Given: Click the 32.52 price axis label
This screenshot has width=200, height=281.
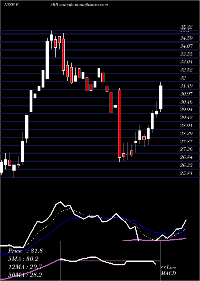Looking at the screenshot, I should pyautogui.click(x=186, y=70).
